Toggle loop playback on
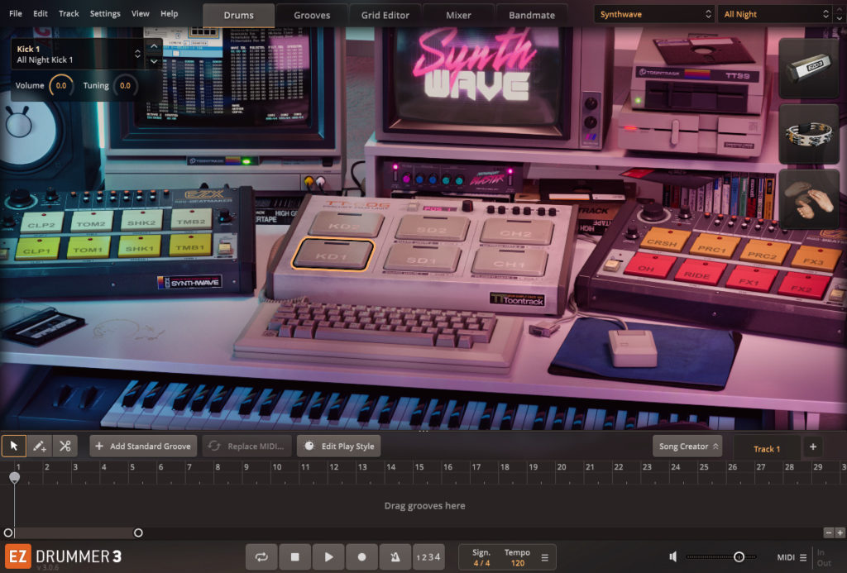Viewport: 847px width, 573px height. 261,557
